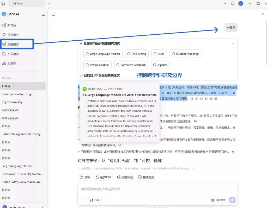Open 'Indian Pacing and Electrophy...' conversation
The height and width of the screenshot is (208, 267).
click(23, 134)
